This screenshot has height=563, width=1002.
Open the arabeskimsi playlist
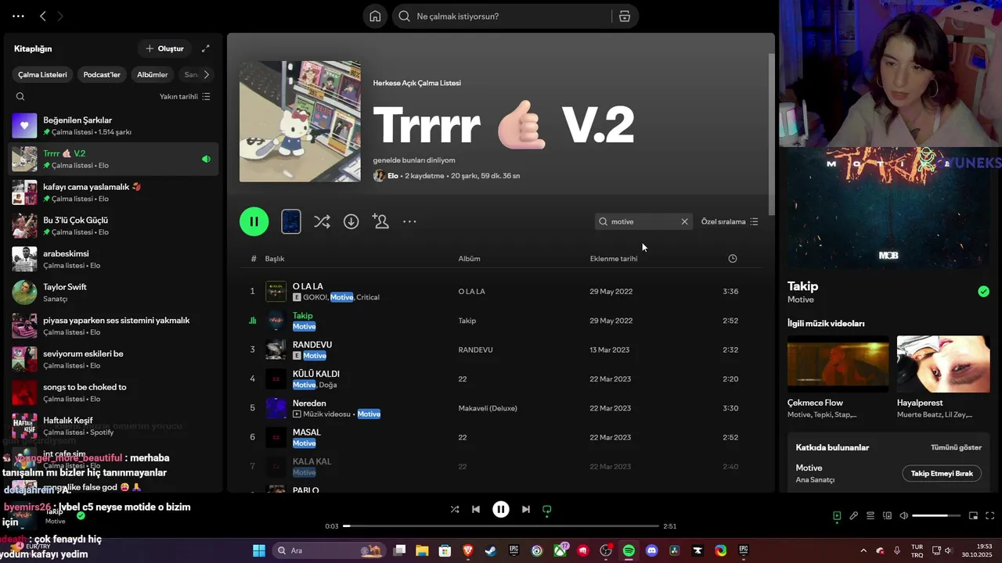114,259
